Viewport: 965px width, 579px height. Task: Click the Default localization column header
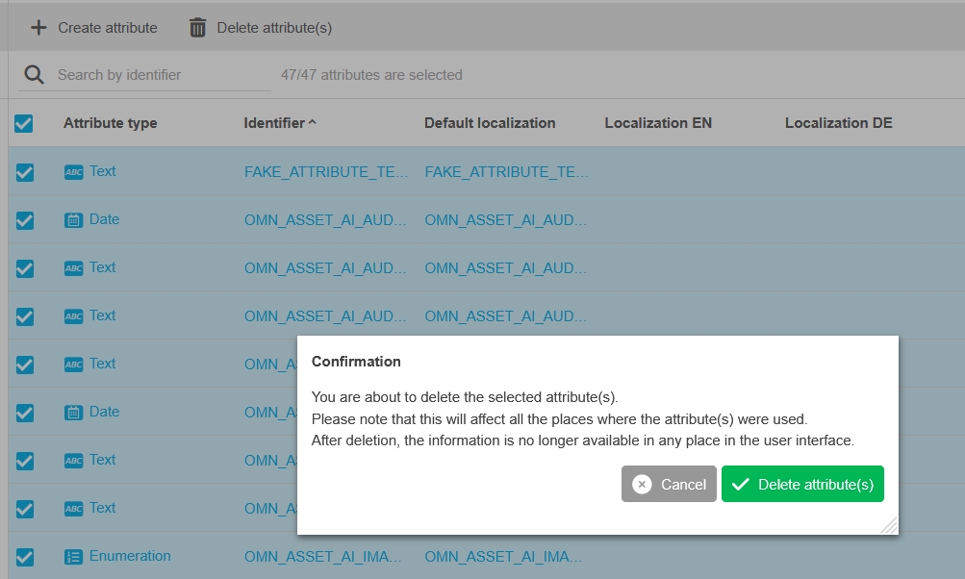490,123
